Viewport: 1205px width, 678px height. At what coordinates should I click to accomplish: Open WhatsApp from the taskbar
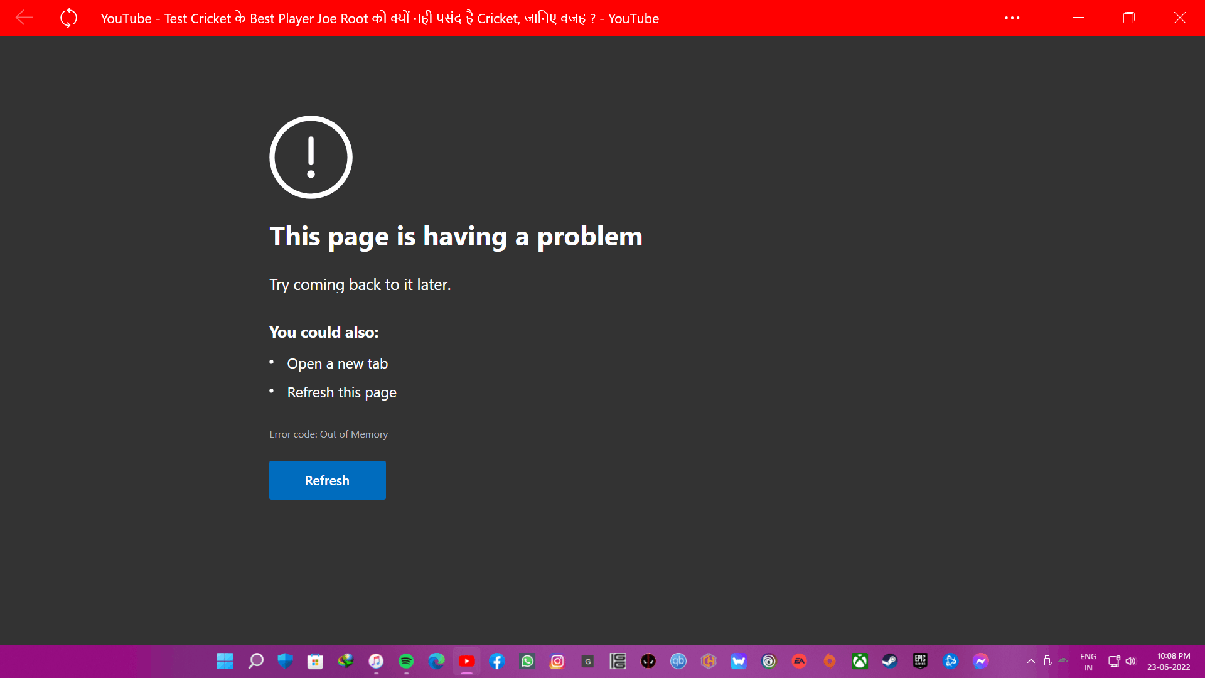[527, 661]
